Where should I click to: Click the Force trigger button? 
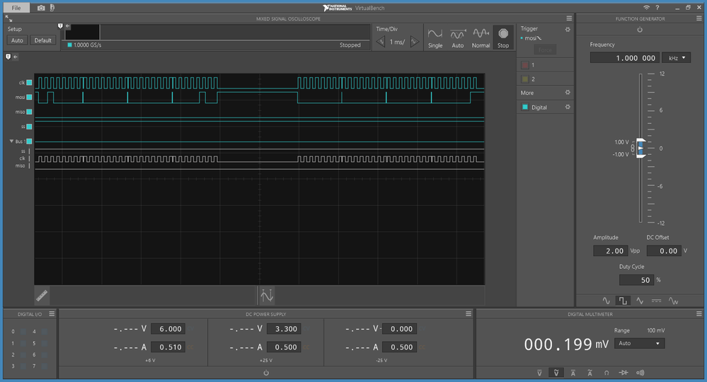click(545, 50)
